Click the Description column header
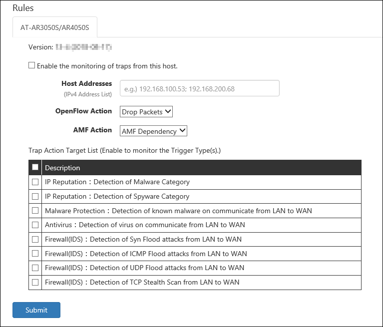383x327 pixels. [x=62, y=168]
